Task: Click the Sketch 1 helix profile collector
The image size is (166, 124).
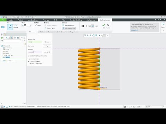Action: coord(35,42)
